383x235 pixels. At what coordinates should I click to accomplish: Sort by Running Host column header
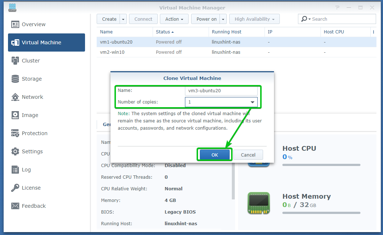pos(237,32)
